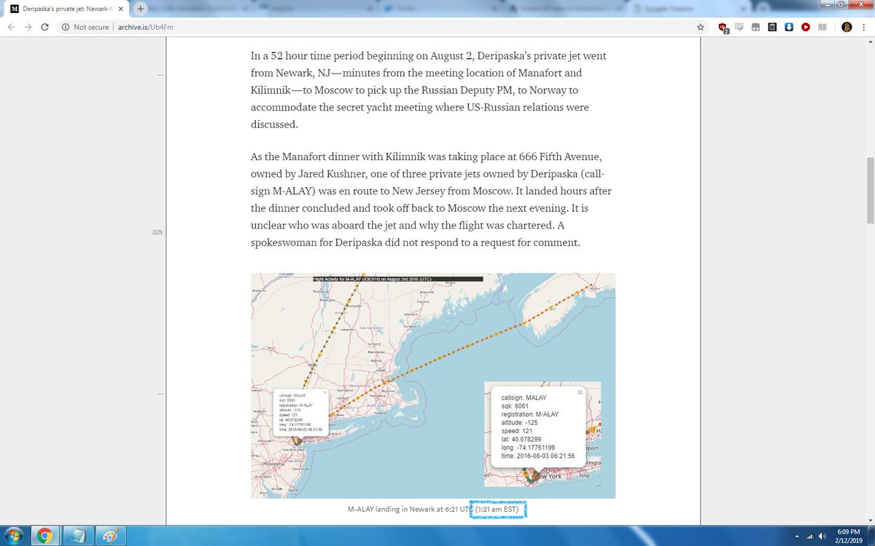This screenshot has width=875, height=546.
Task: Open Chrome's three-dot menu
Action: coord(864,27)
